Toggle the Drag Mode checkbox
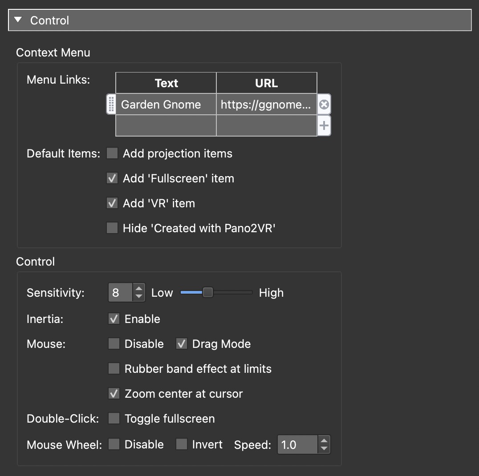Viewport: 479px width, 476px height. tap(182, 344)
